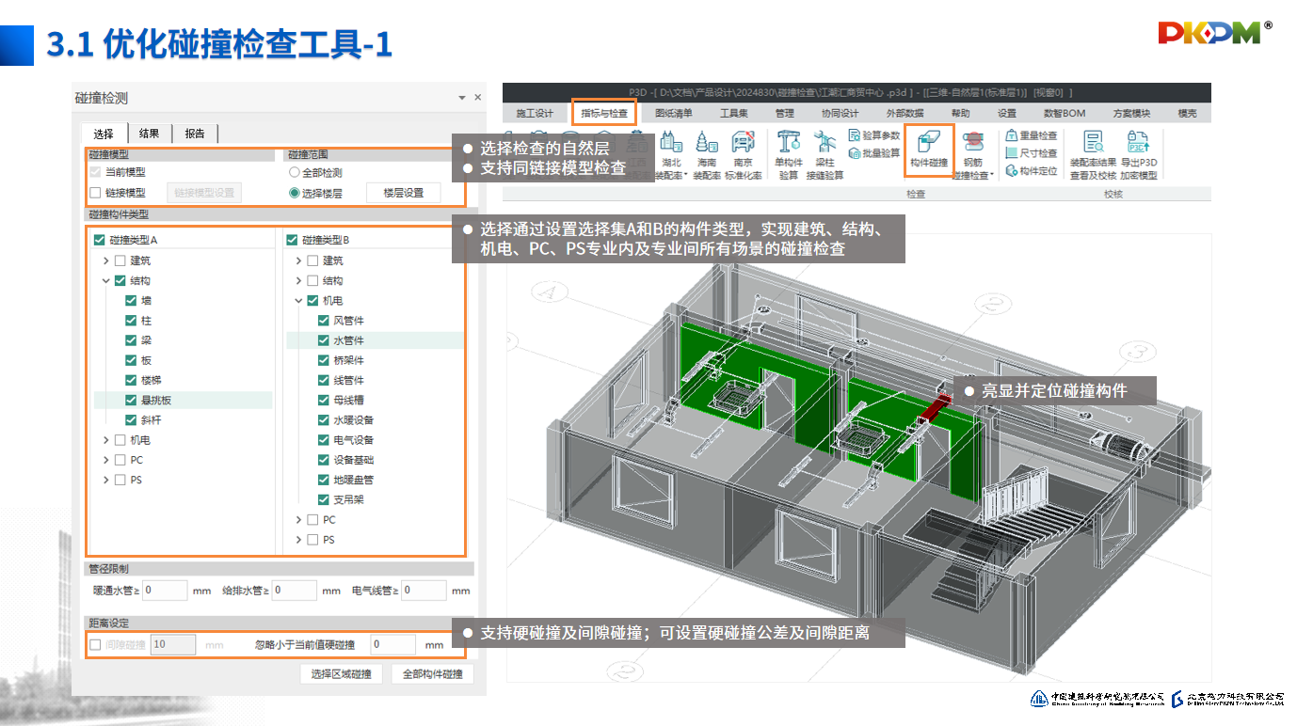The height and width of the screenshot is (726, 1297).
Task: Open the 工具集 ribbon tab
Action: tap(734, 113)
